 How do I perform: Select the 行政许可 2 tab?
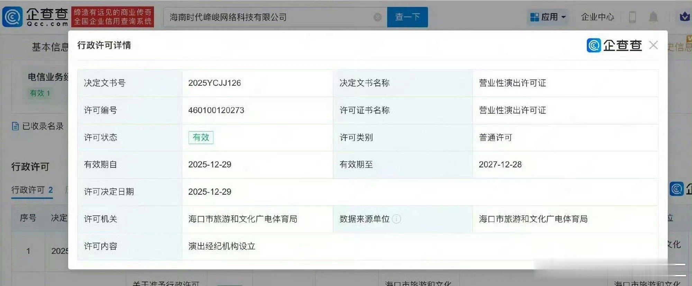click(32, 190)
